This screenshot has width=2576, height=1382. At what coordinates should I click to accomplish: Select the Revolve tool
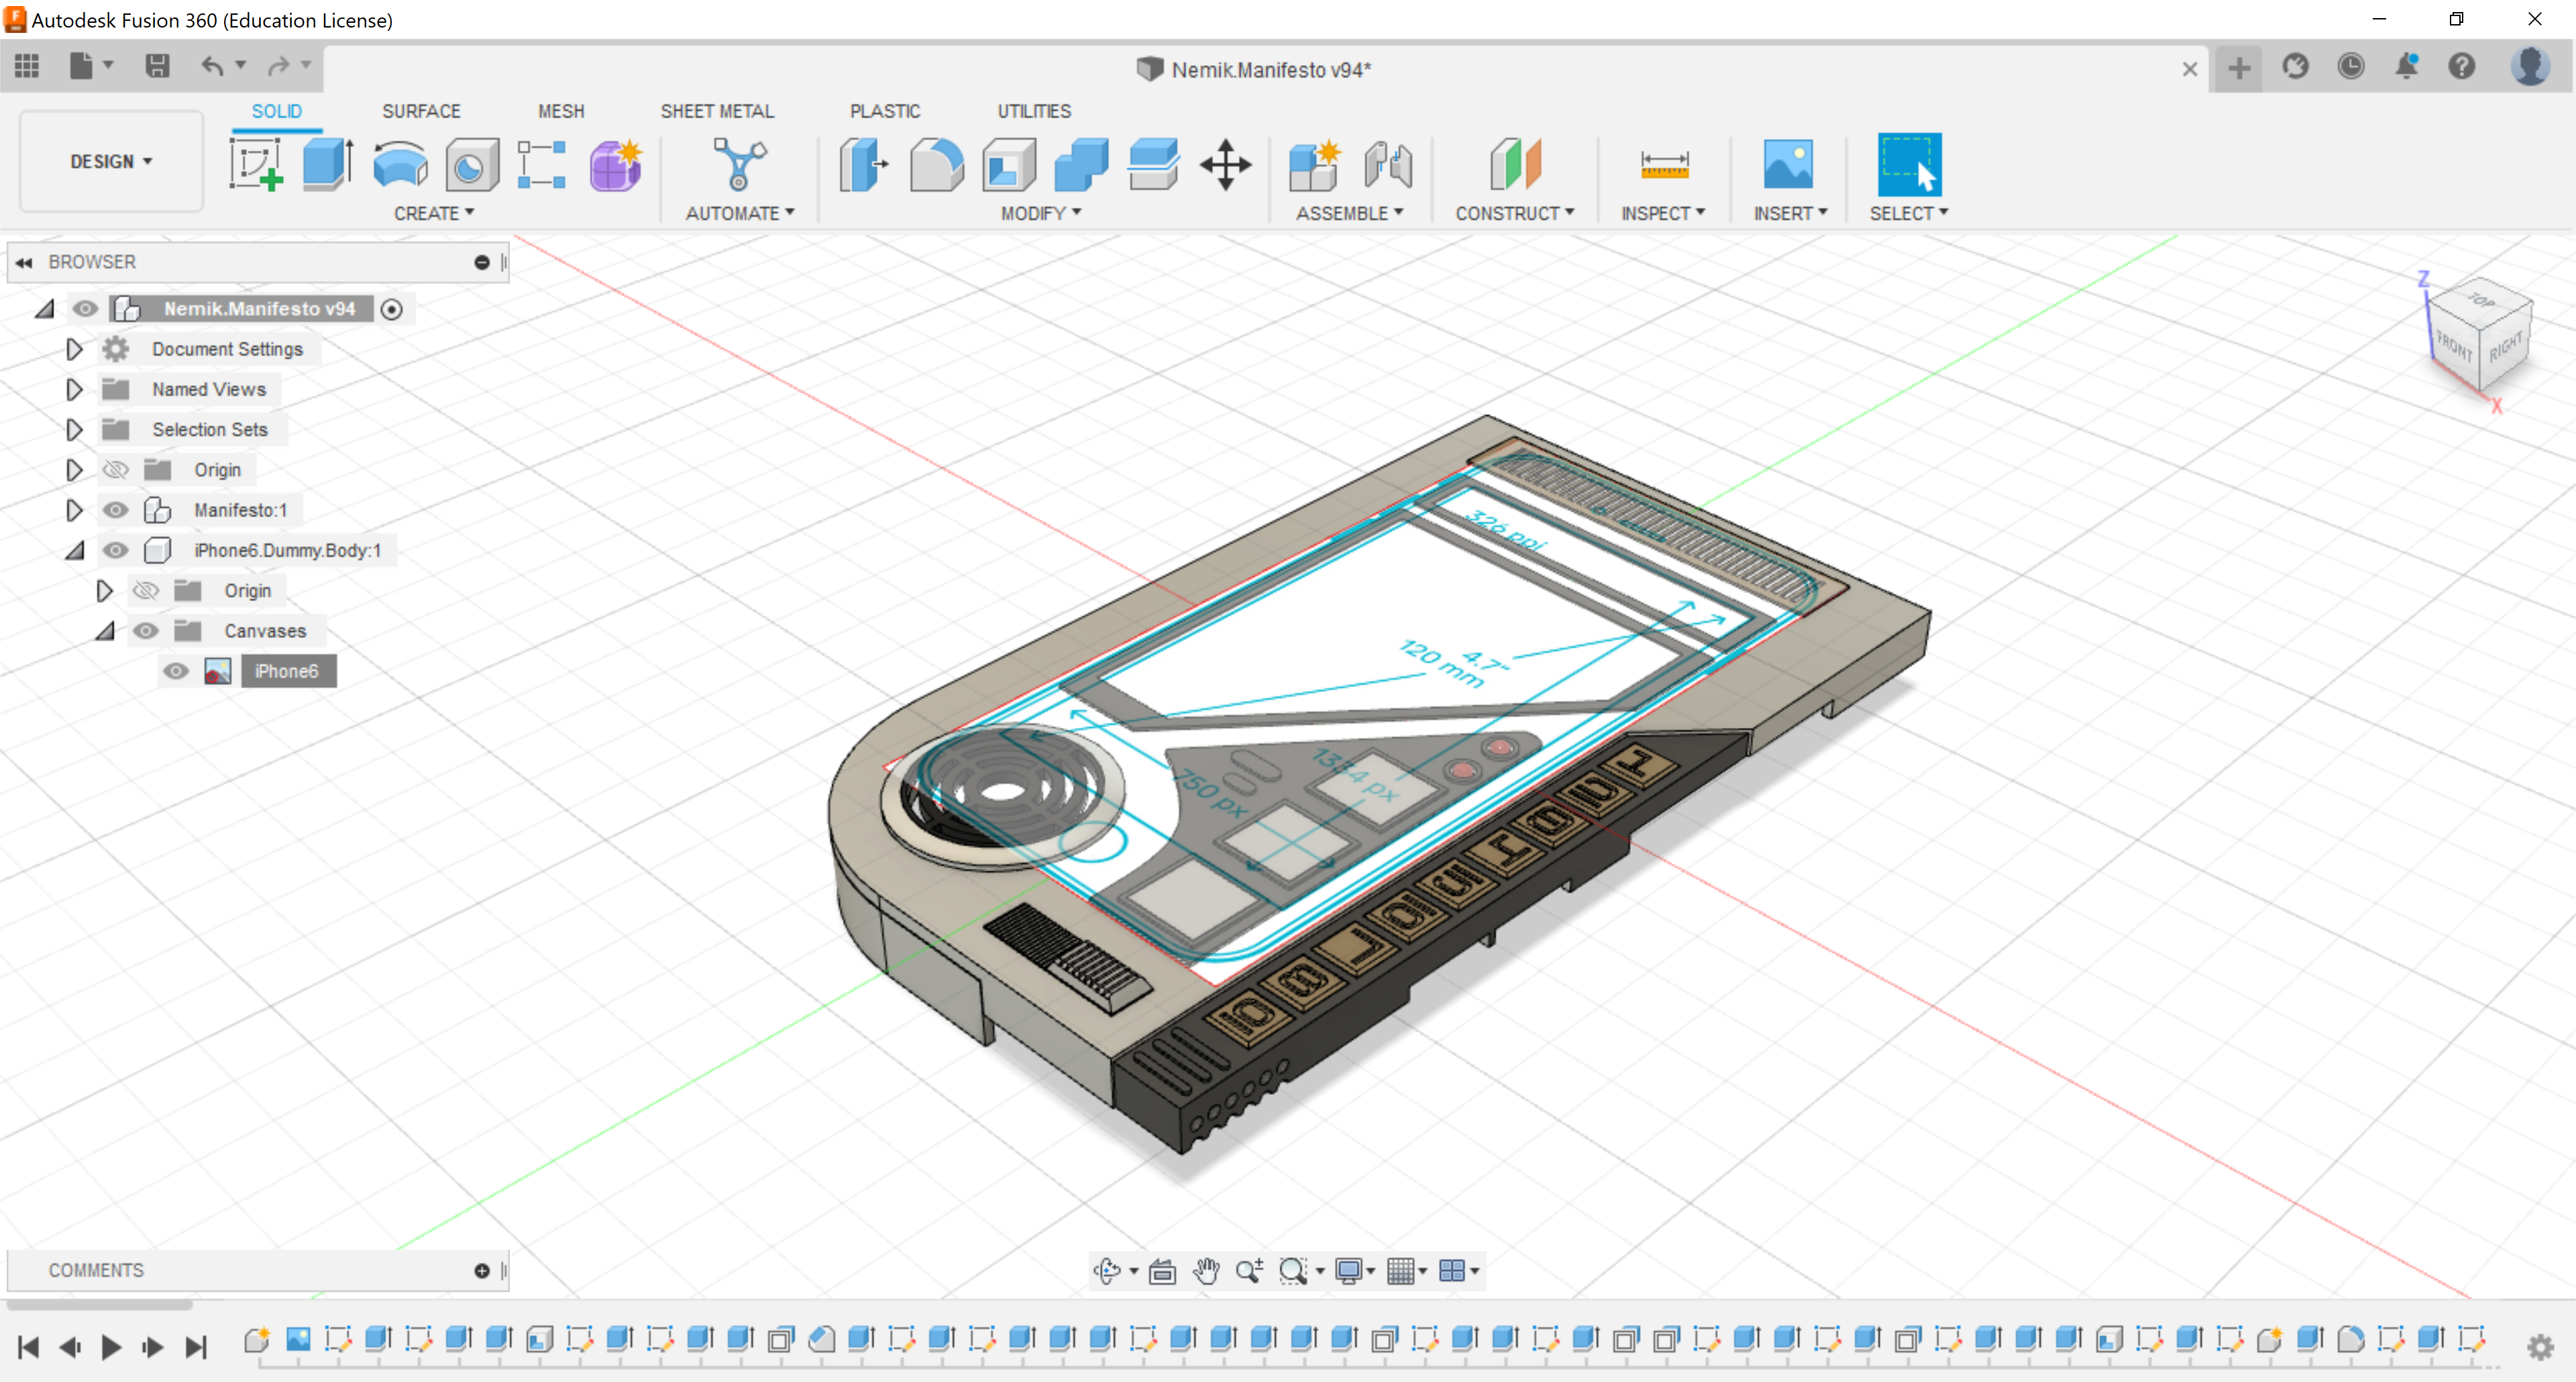tap(400, 165)
